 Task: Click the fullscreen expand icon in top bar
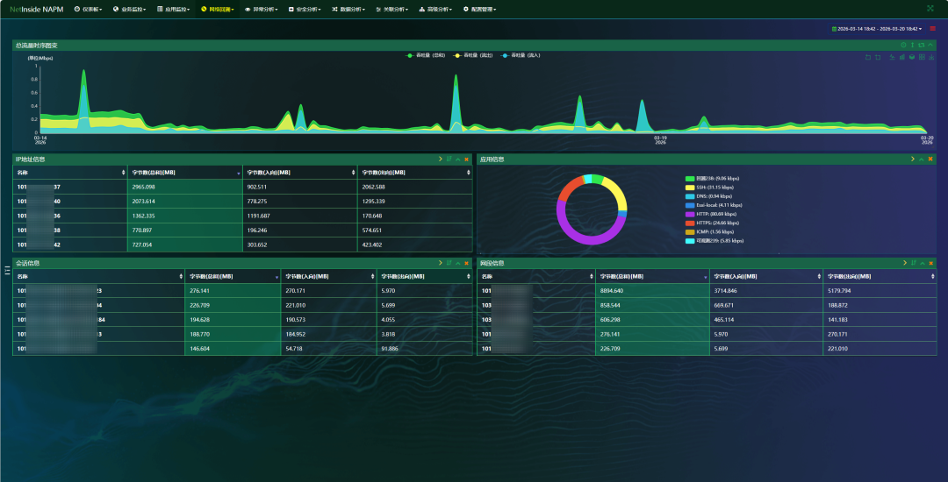pos(930,9)
